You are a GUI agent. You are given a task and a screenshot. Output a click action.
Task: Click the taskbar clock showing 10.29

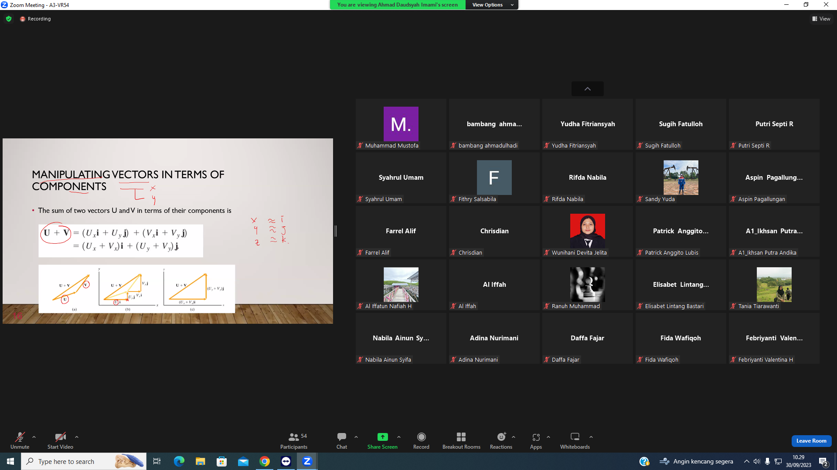(799, 461)
